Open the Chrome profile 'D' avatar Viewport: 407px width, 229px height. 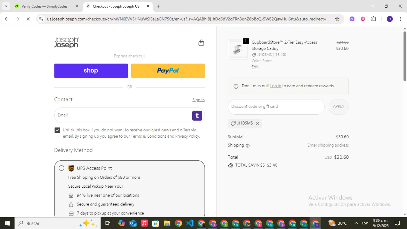click(x=390, y=19)
